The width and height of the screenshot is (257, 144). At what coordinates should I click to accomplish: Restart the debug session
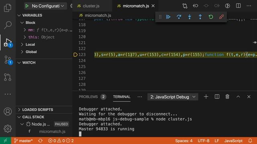coord(211,17)
